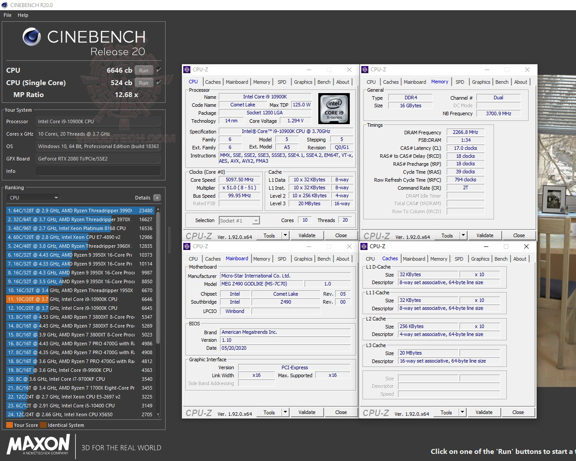Image resolution: width=576 pixels, height=461 pixels.
Task: Switch to the SPD tab in the top CPU-Z window
Action: point(282,82)
